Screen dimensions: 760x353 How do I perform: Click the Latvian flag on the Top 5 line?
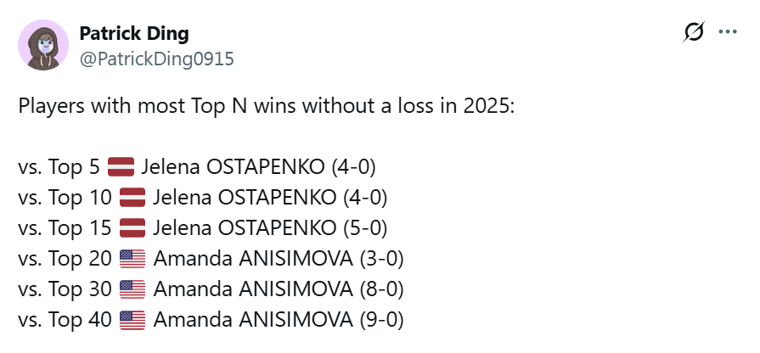(121, 167)
